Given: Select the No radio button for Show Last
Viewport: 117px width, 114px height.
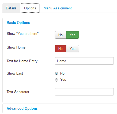Looking at the screenshot, I should tap(56, 74).
